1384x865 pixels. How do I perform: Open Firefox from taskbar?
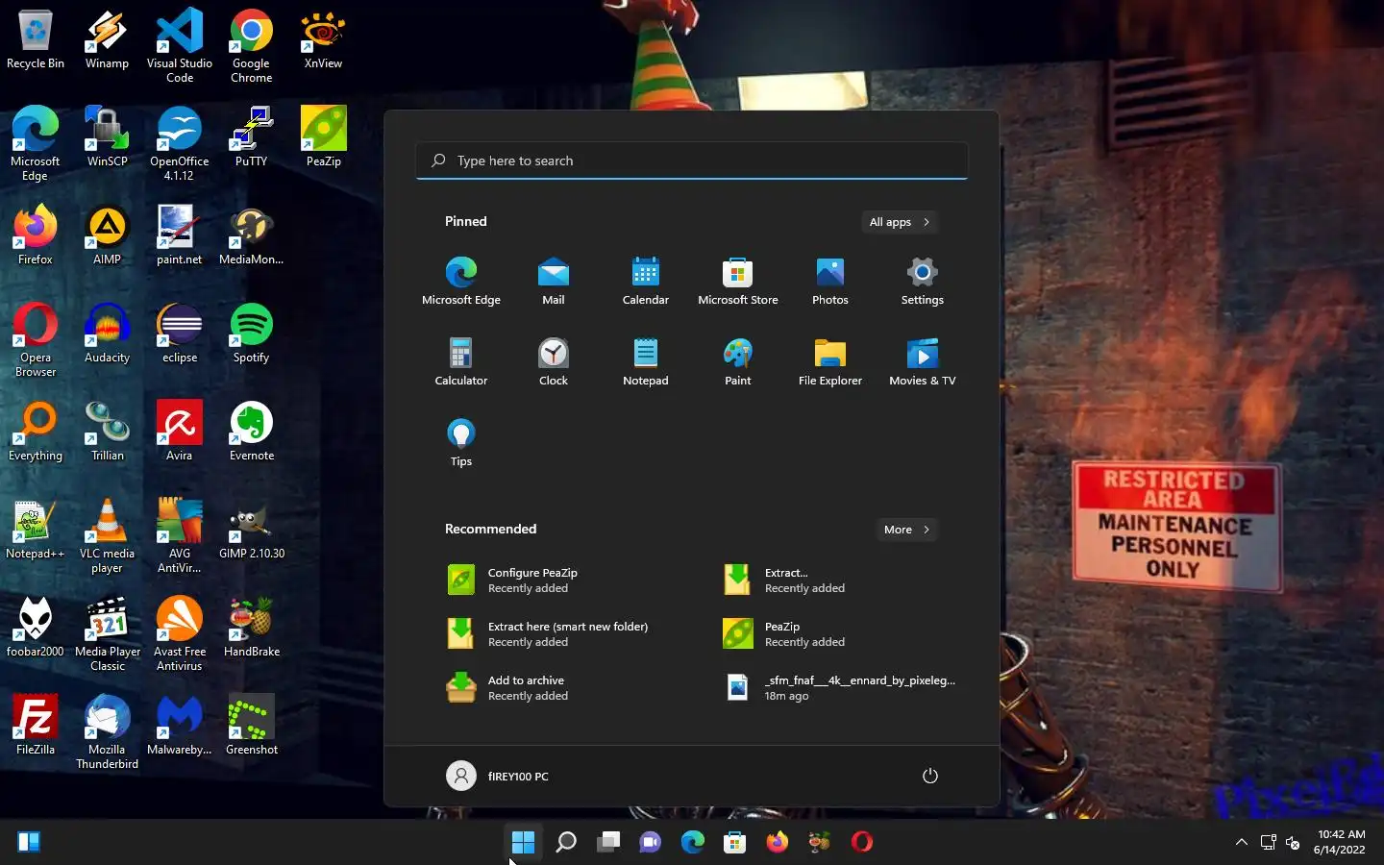tap(778, 842)
